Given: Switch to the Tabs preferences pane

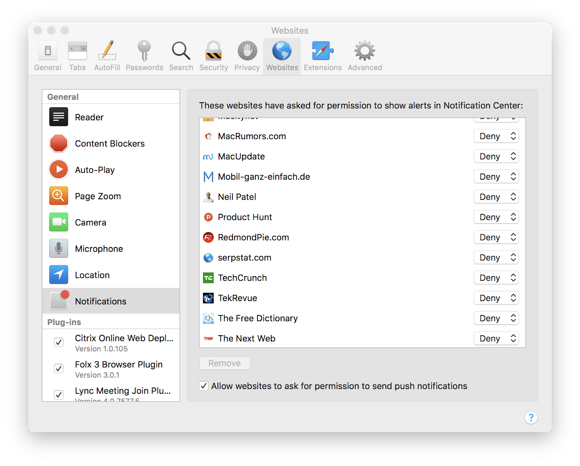Looking at the screenshot, I should [x=77, y=54].
